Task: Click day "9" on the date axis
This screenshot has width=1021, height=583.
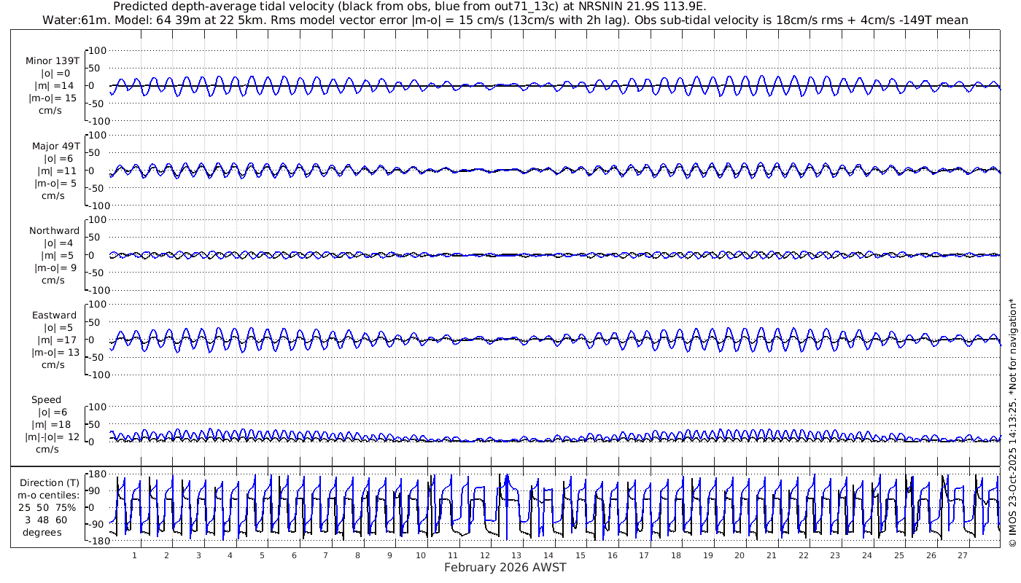Action: point(389,555)
